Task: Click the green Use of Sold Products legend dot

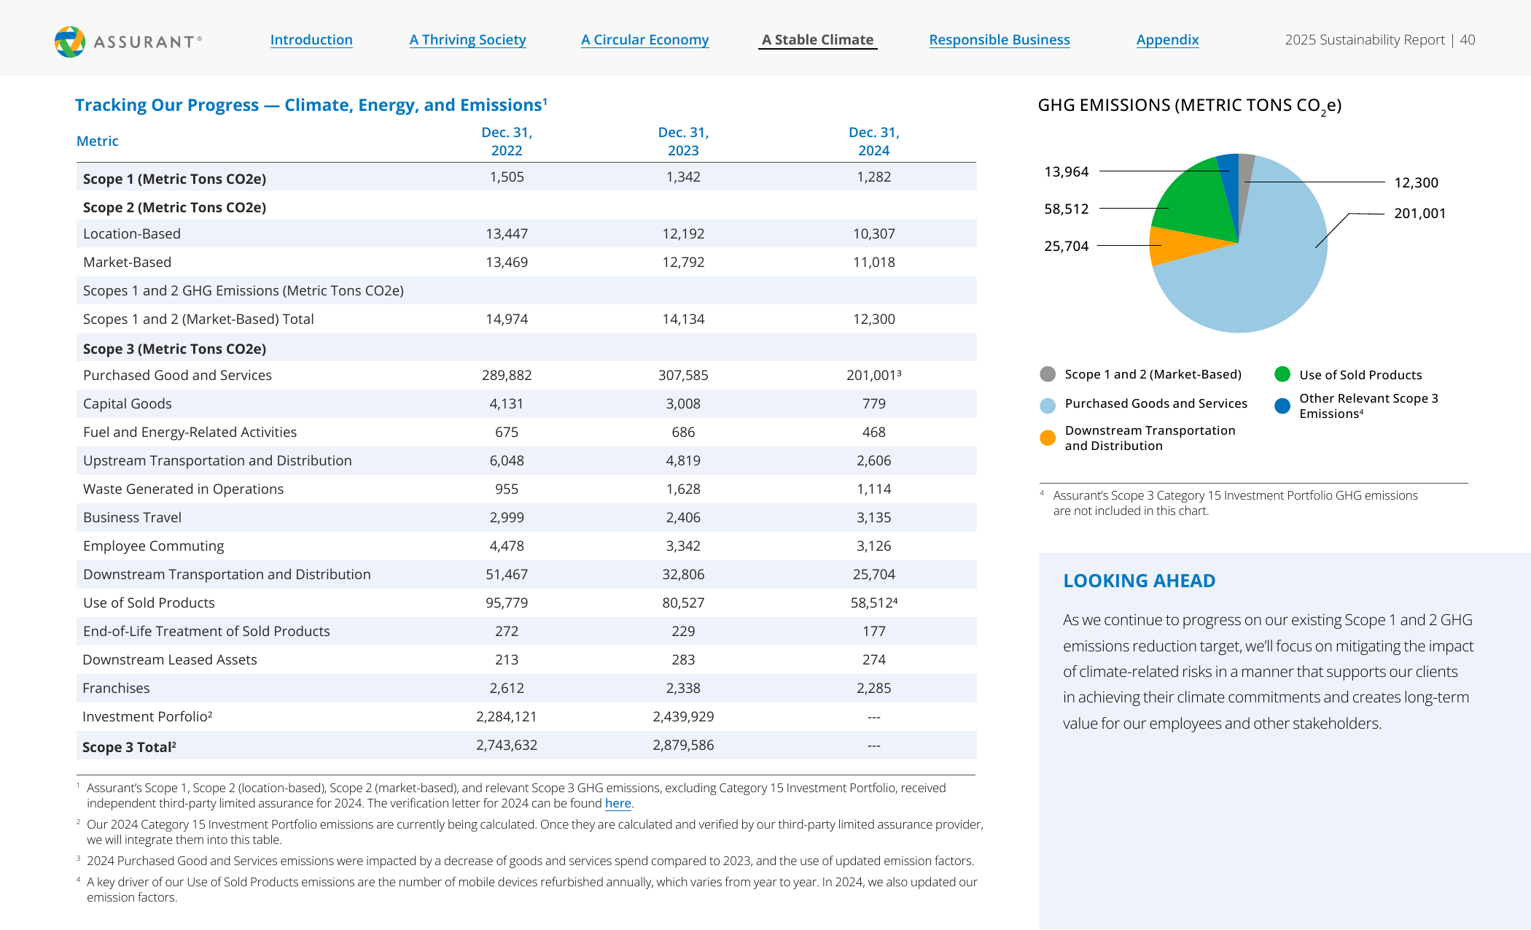Action: click(1282, 374)
